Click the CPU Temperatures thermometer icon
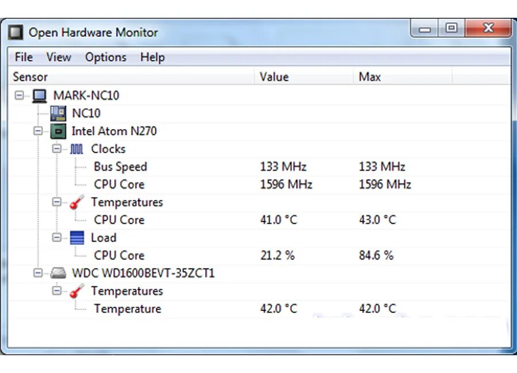Viewport: 517px width, 373px height. pos(77,202)
